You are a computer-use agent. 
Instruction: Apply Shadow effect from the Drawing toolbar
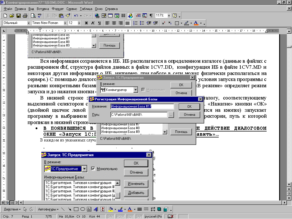[x=159, y=209]
